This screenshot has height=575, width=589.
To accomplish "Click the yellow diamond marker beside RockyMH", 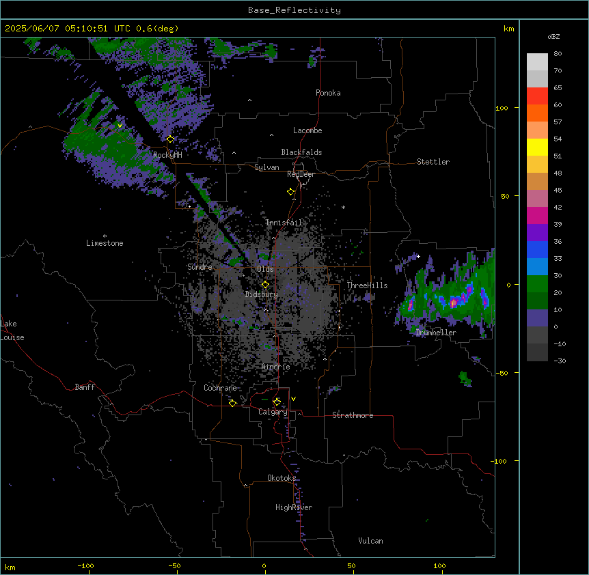I will pos(170,139).
